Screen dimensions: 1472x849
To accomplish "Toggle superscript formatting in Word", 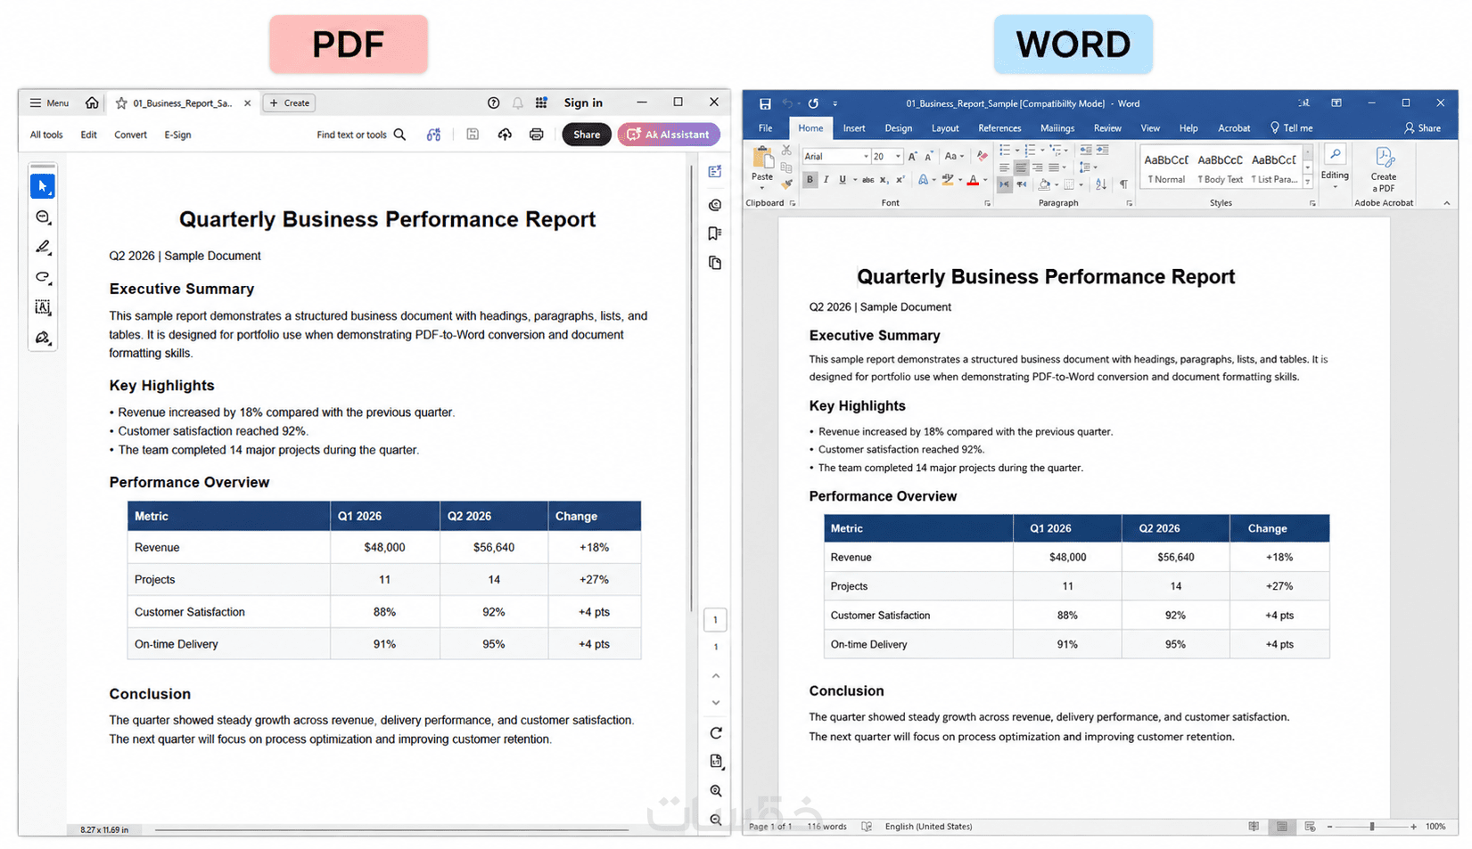I will (x=900, y=180).
